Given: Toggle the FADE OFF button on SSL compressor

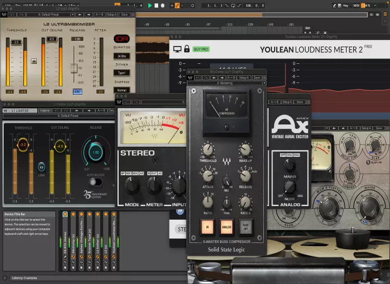Looking at the screenshot, I should click(x=246, y=227).
